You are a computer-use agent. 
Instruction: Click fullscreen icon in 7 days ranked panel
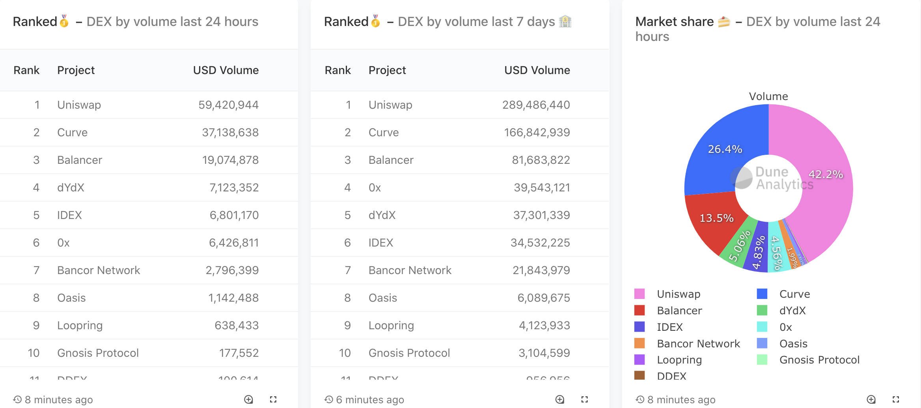click(584, 399)
